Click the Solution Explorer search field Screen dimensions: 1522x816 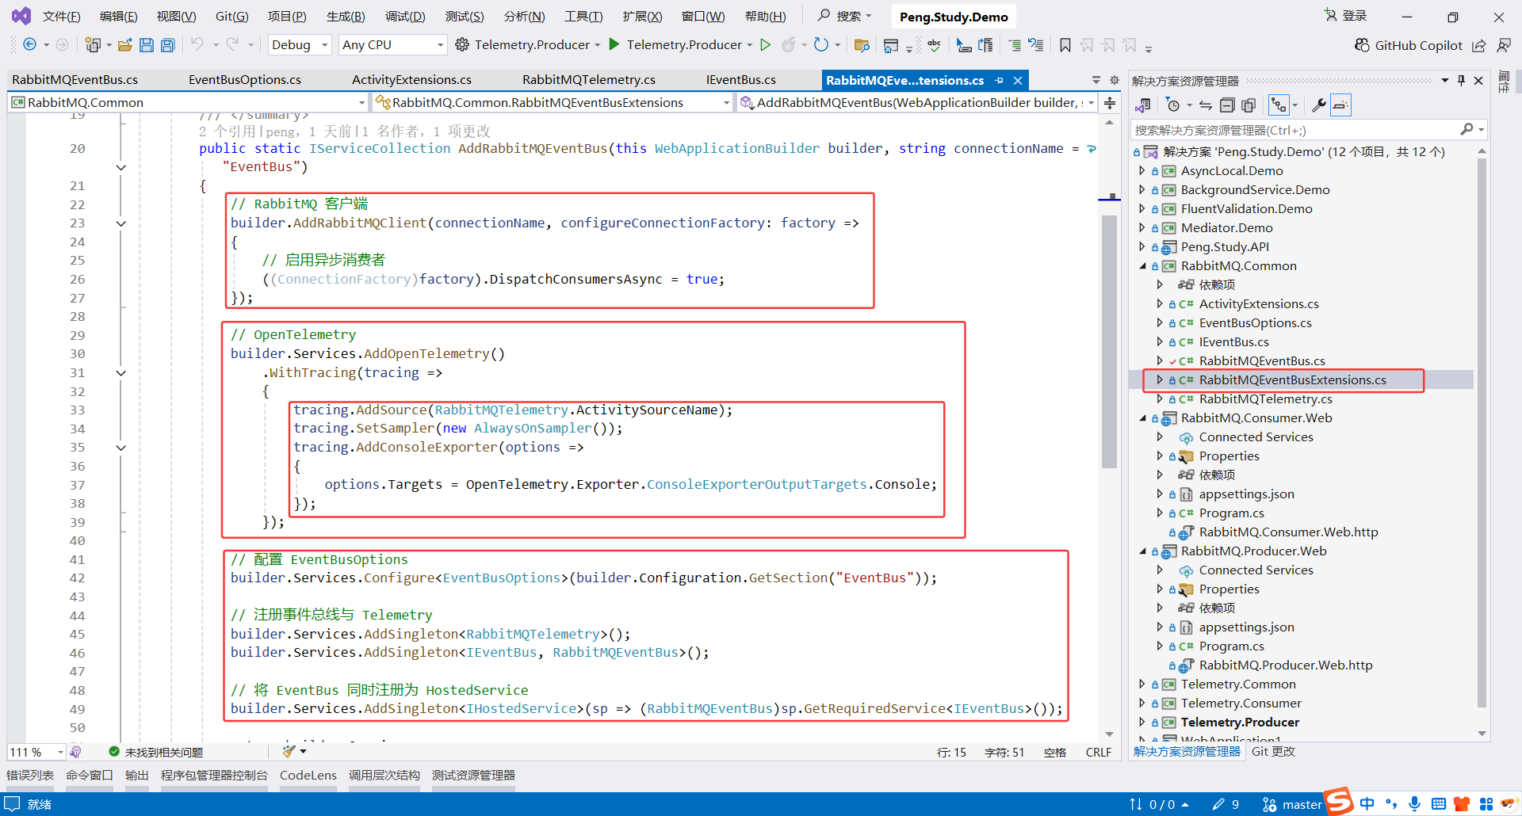click(1308, 130)
